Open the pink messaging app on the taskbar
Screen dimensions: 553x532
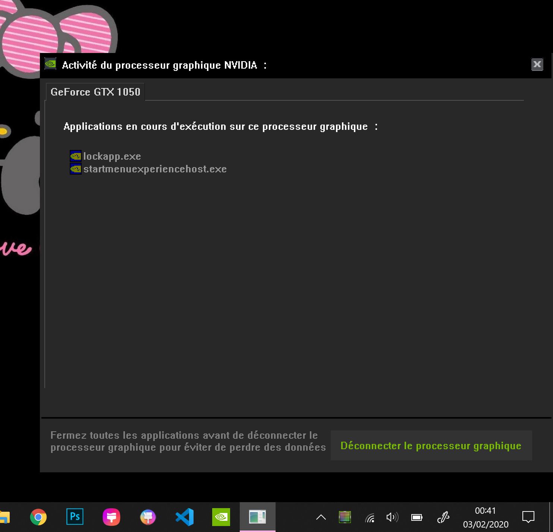(111, 517)
